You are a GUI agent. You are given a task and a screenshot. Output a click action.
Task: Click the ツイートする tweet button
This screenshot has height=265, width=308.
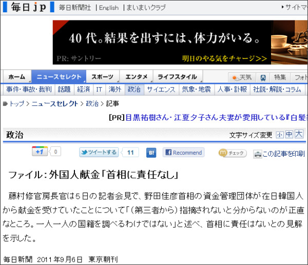pyautogui.click(x=99, y=153)
